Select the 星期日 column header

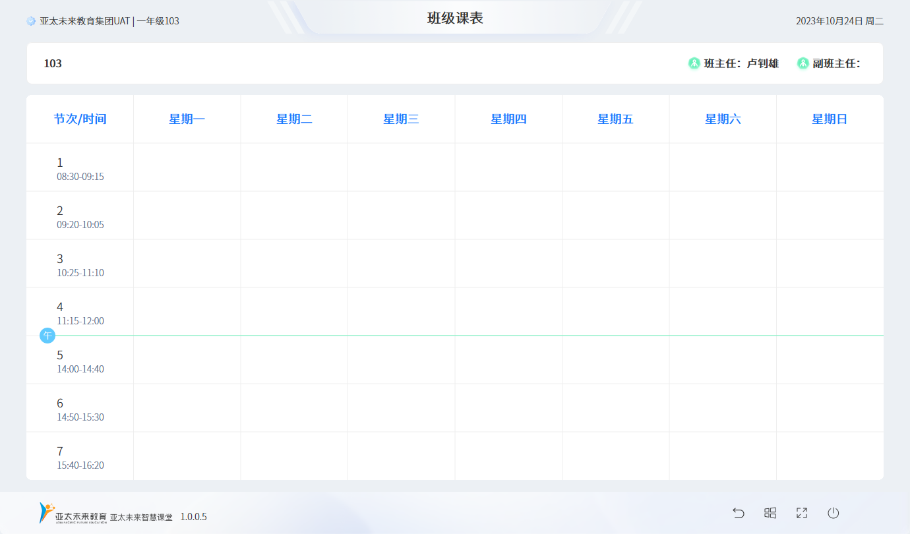(x=830, y=119)
